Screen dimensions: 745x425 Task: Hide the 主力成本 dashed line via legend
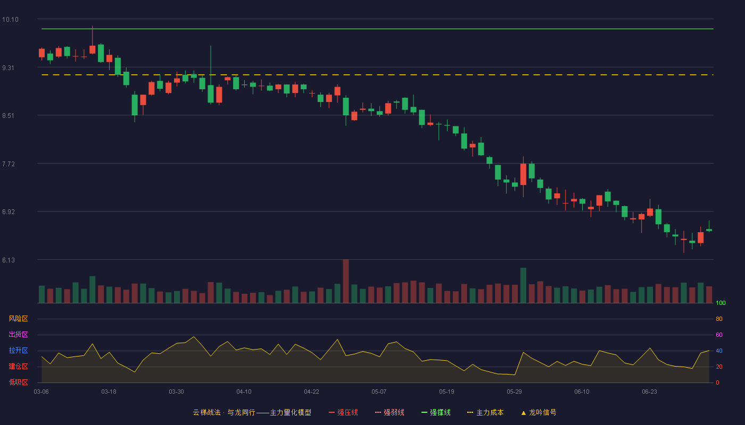pos(485,412)
